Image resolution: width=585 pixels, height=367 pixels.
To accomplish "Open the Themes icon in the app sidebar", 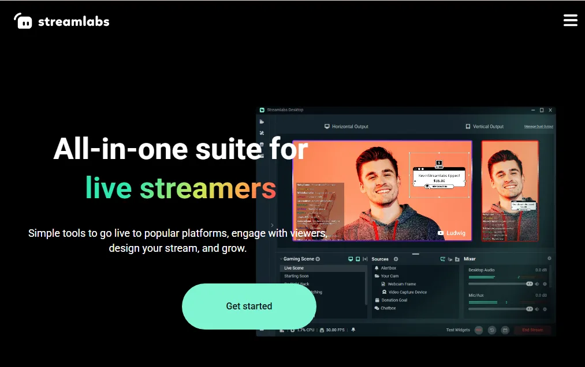I will tap(262, 133).
